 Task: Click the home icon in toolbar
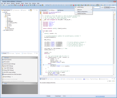click(43, 5)
